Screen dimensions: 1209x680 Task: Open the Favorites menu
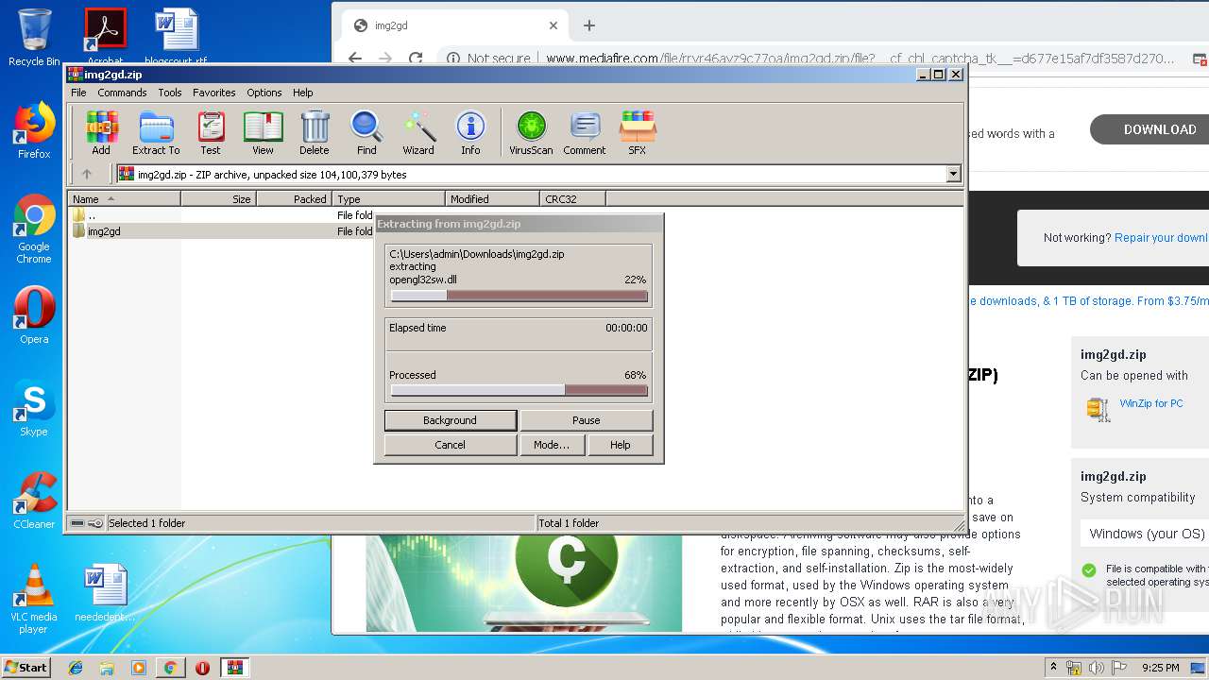[214, 93]
